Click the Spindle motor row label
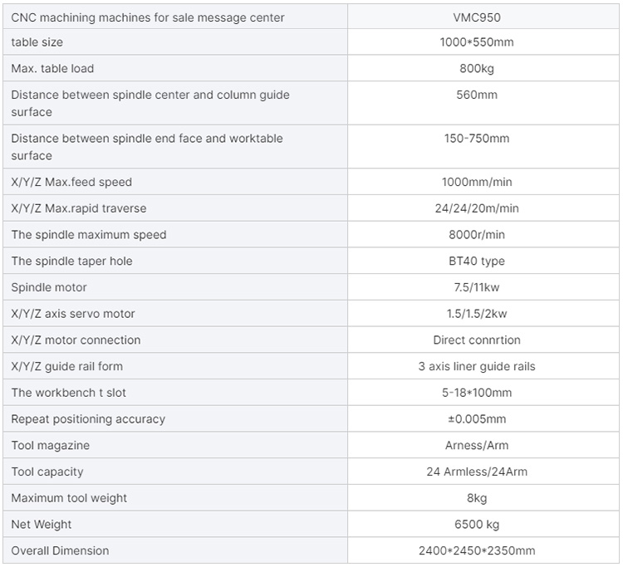This screenshot has width=623, height=567. coord(49,287)
